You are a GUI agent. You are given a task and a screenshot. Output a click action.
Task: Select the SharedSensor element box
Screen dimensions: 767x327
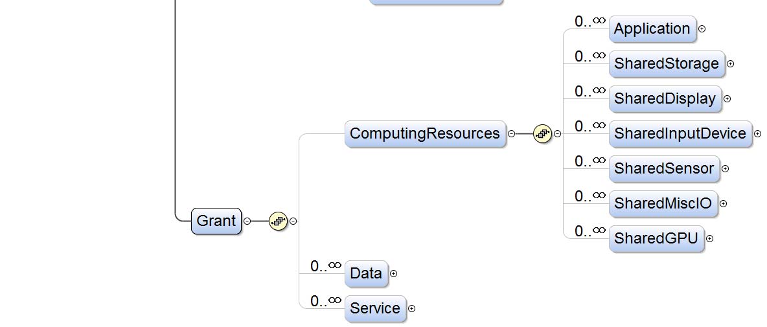pyautogui.click(x=664, y=169)
